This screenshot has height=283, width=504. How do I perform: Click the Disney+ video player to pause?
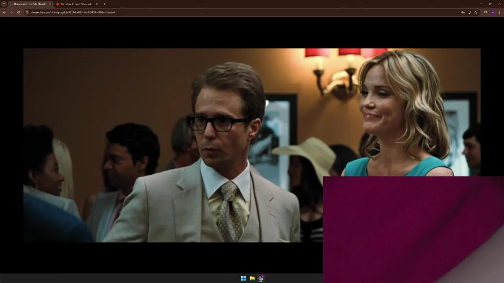[252, 145]
